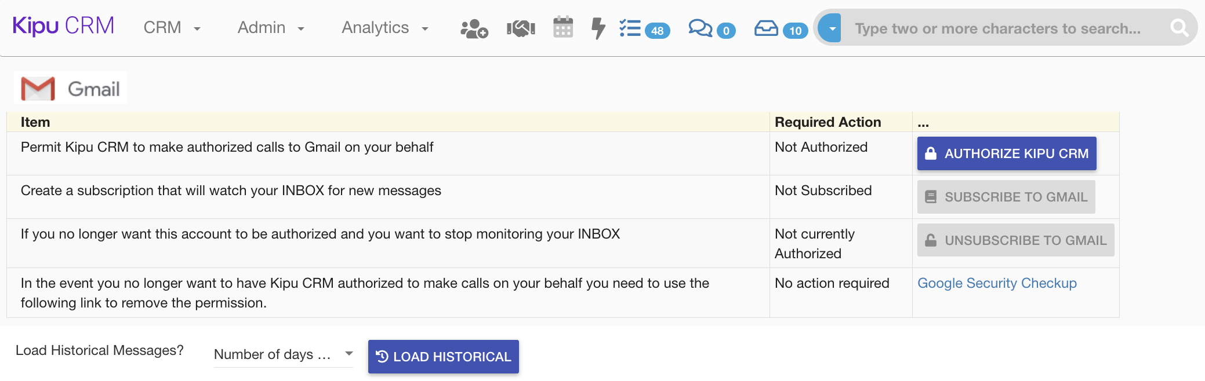This screenshot has width=1205, height=381.
Task: Click the Subscribe to Gmail button
Action: coord(1006,197)
